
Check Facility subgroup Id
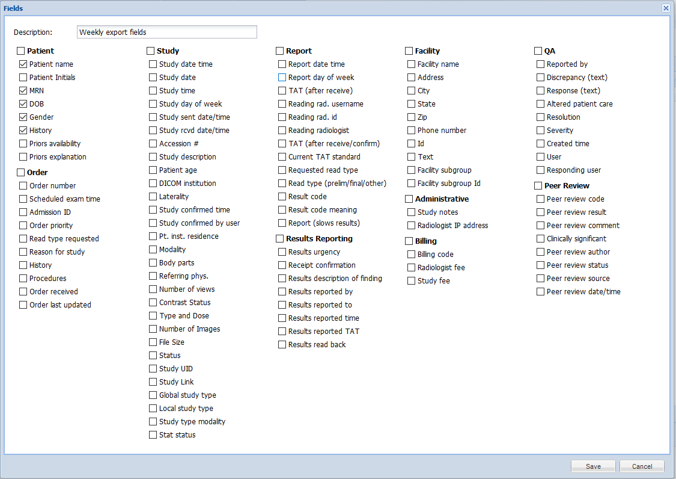[x=412, y=184]
